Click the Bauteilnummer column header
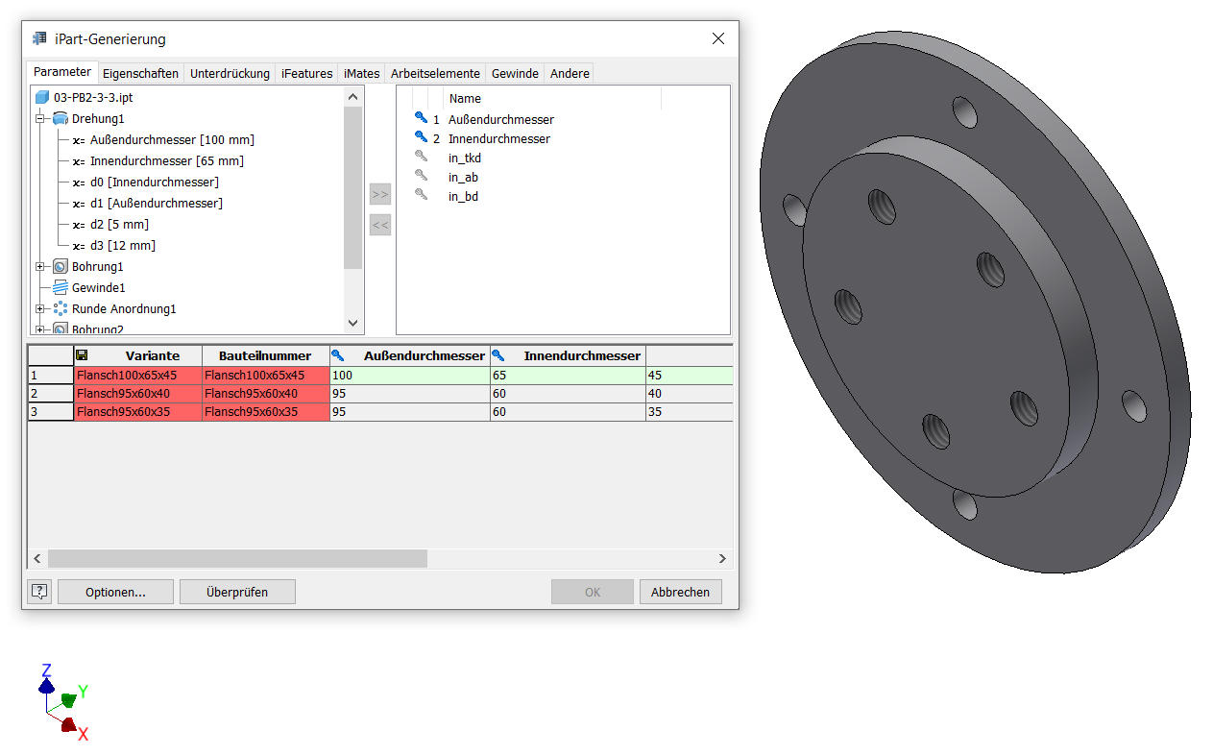The height and width of the screenshot is (755, 1213). [x=266, y=355]
